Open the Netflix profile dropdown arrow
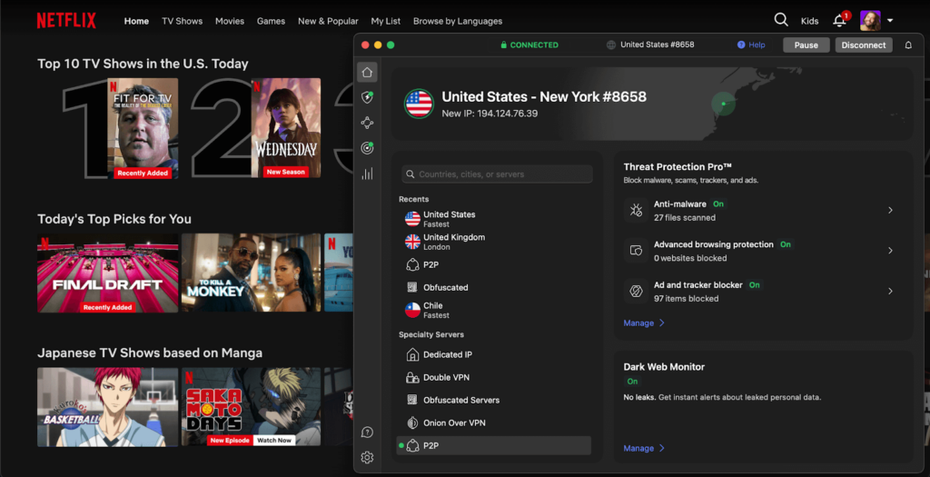Viewport: 930px width, 477px height. coord(890,21)
